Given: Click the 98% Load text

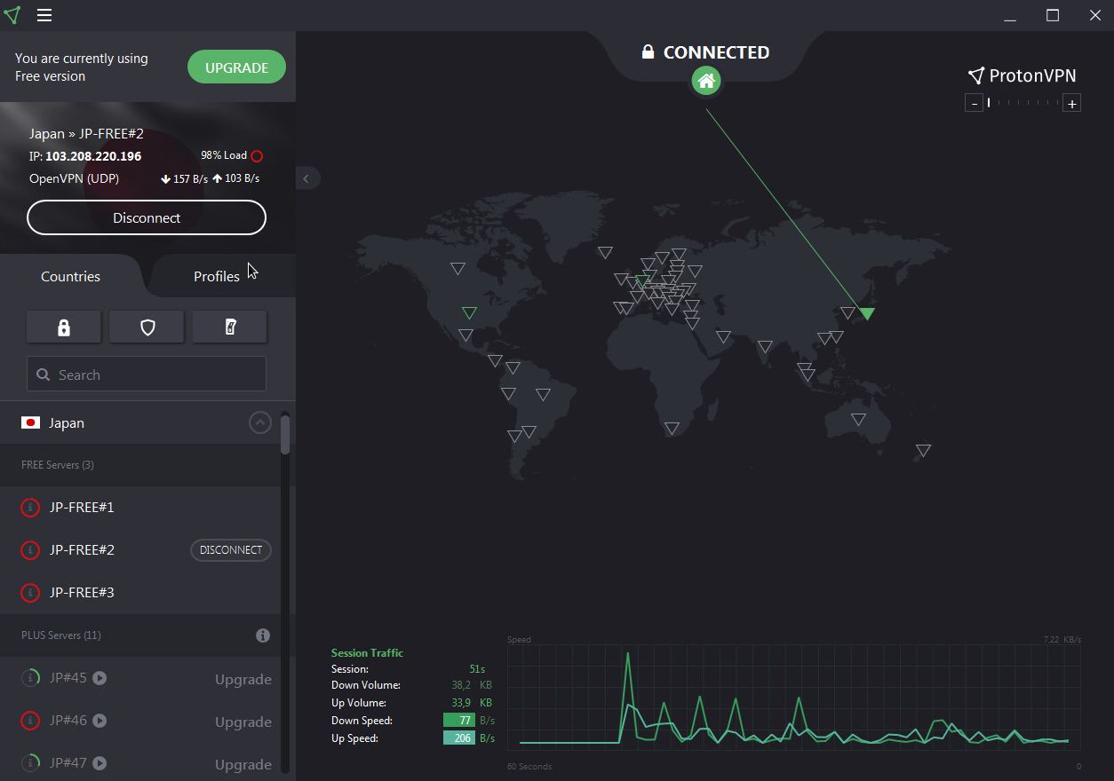Looking at the screenshot, I should [x=224, y=155].
